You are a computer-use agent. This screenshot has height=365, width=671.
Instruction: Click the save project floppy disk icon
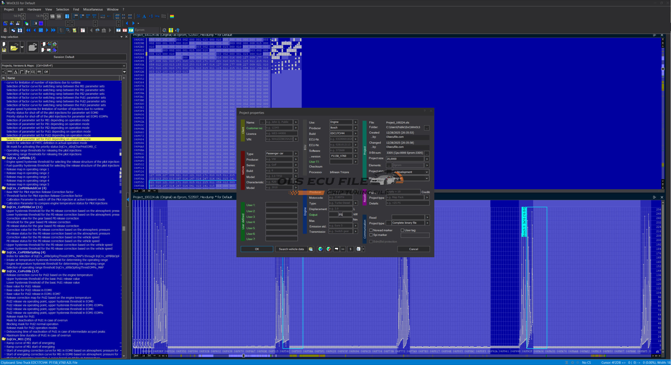(x=4, y=50)
